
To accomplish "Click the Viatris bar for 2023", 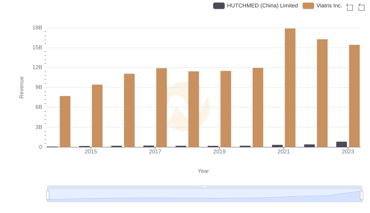I will click(x=354, y=96).
